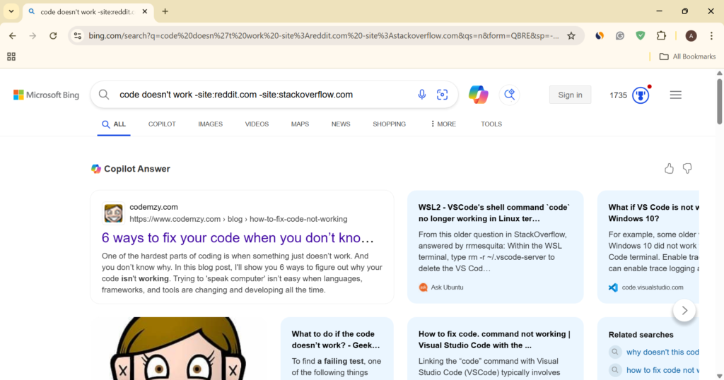Screen dimensions: 724x380
Task: Click the codemzy.com URL breadcrumb
Action: pyautogui.click(x=238, y=219)
